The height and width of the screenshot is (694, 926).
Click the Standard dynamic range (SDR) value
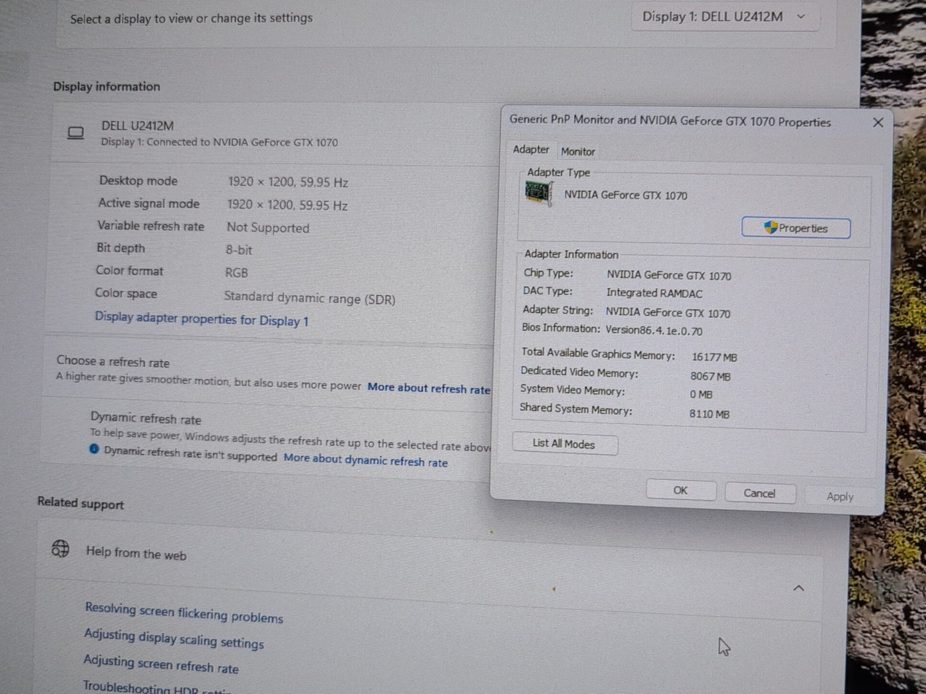[x=310, y=298]
